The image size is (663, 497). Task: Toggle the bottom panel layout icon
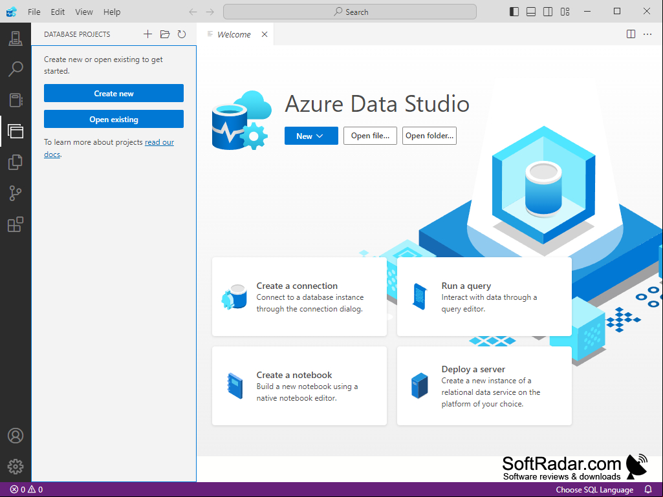531,12
